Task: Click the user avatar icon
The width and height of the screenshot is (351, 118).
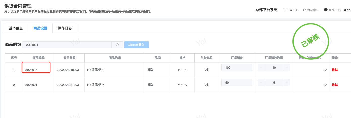Action: click(x=345, y=10)
